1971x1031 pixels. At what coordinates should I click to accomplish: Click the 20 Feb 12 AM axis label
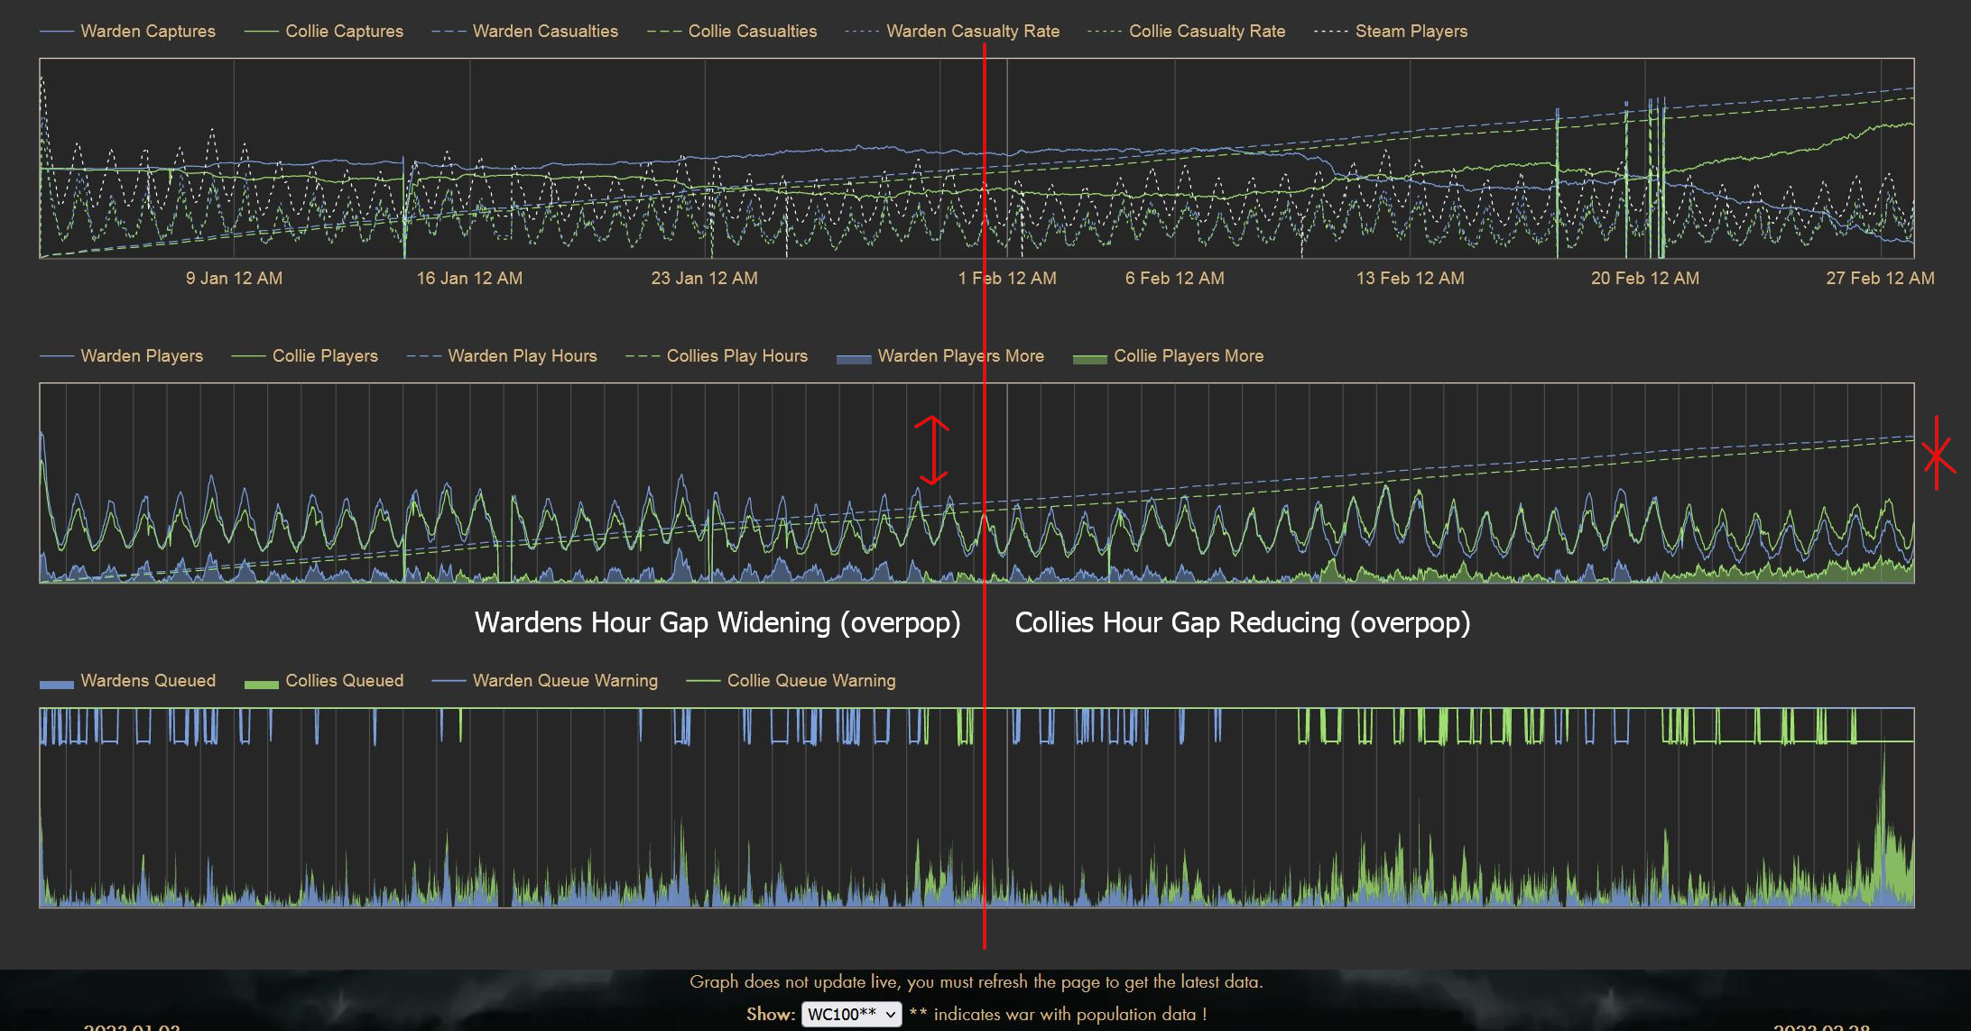coord(1644,279)
